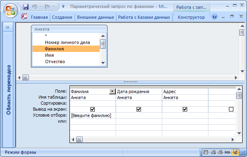The height and width of the screenshot is (157, 247).
Task: Open the redo history dropdown arrow
Action: [53, 7]
